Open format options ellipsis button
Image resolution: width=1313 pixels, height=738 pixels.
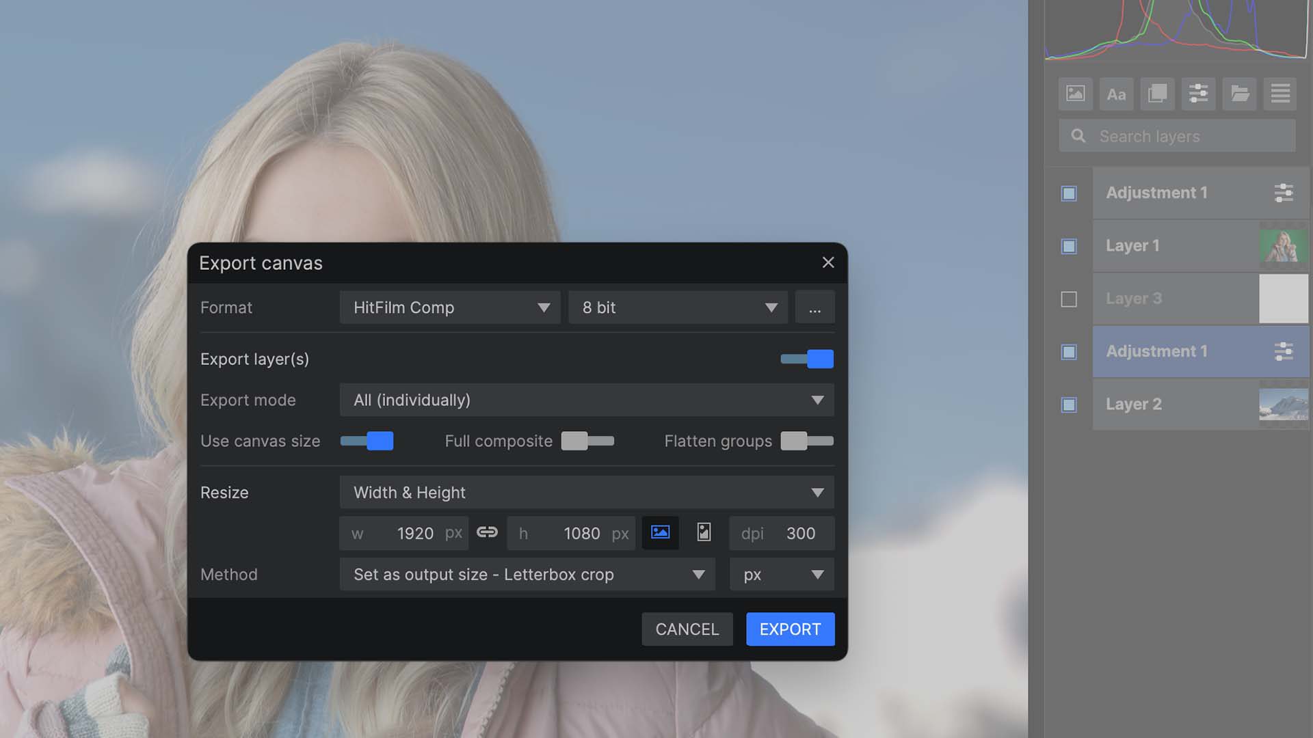pos(814,307)
